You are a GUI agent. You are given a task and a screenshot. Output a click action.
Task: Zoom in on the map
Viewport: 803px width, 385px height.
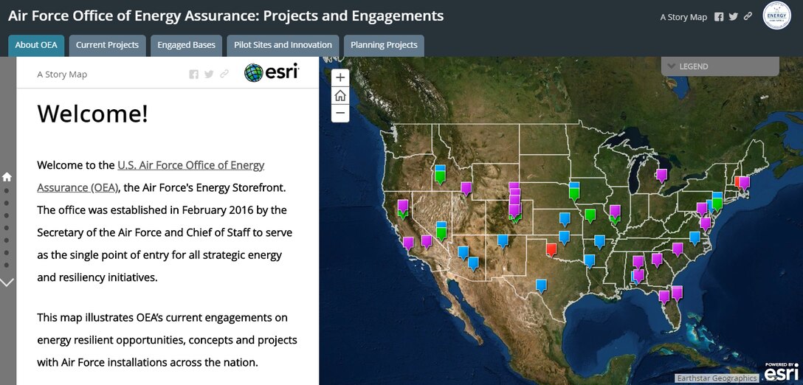tap(340, 78)
